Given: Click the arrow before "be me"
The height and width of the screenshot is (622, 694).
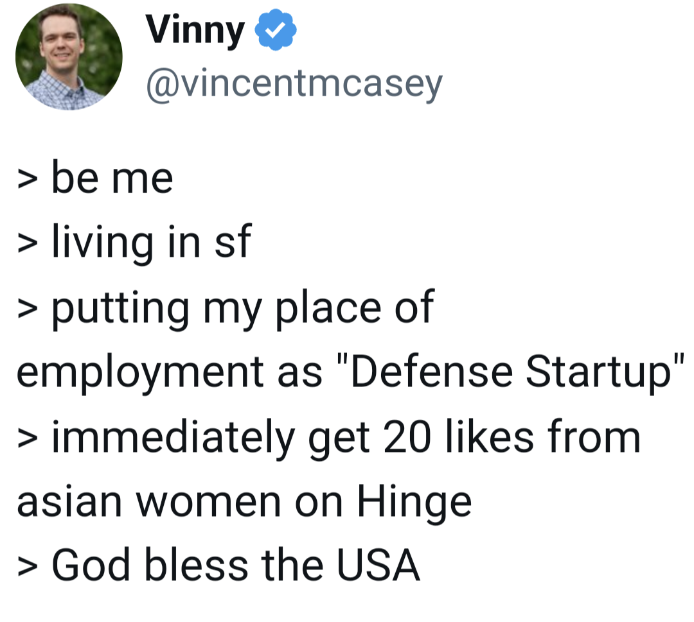Looking at the screenshot, I should coord(28,179).
